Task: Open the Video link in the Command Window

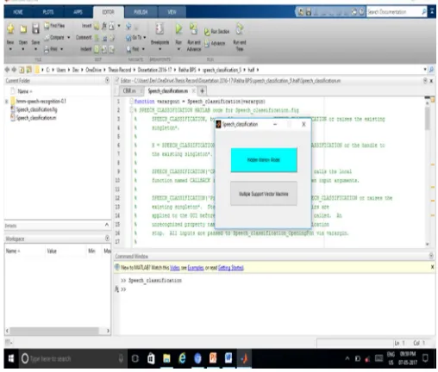Action: (x=175, y=268)
